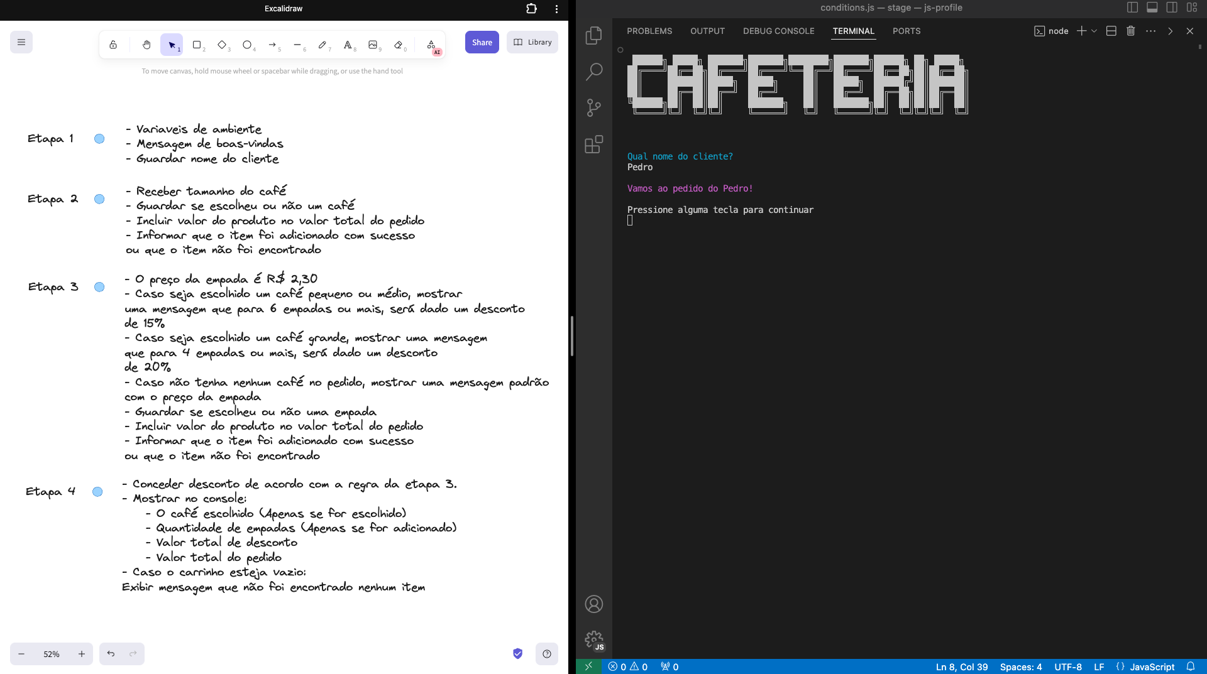Switch to the PORTS tab
This screenshot has height=674, width=1207.
pos(906,31)
